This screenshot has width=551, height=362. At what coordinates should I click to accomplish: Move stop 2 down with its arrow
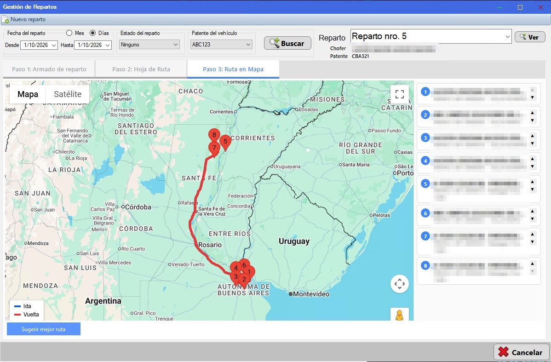pos(533,121)
